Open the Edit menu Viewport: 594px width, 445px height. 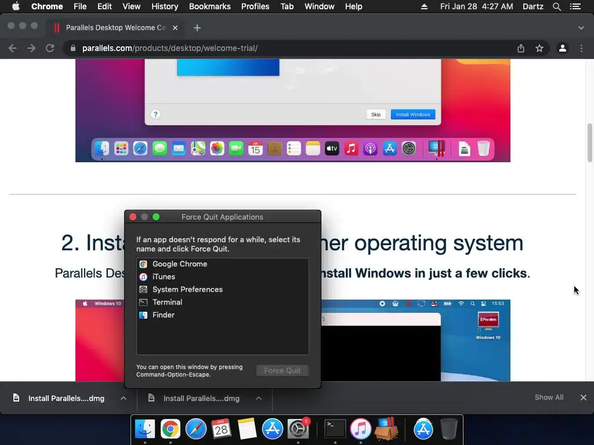[104, 6]
